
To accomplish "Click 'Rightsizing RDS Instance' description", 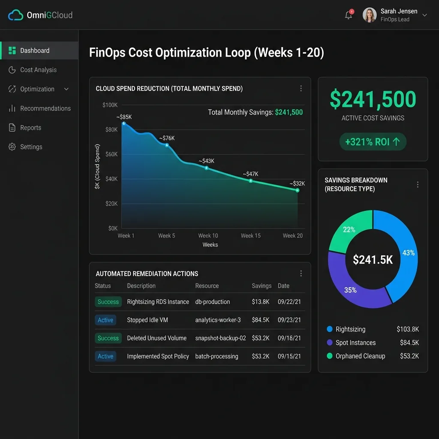I will pos(158,302).
